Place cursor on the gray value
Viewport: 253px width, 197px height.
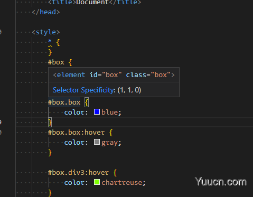(x=109, y=143)
